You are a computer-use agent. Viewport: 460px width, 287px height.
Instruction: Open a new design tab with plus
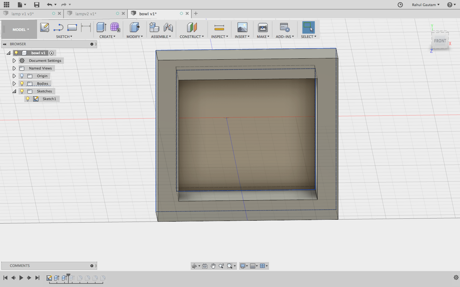[x=196, y=13]
